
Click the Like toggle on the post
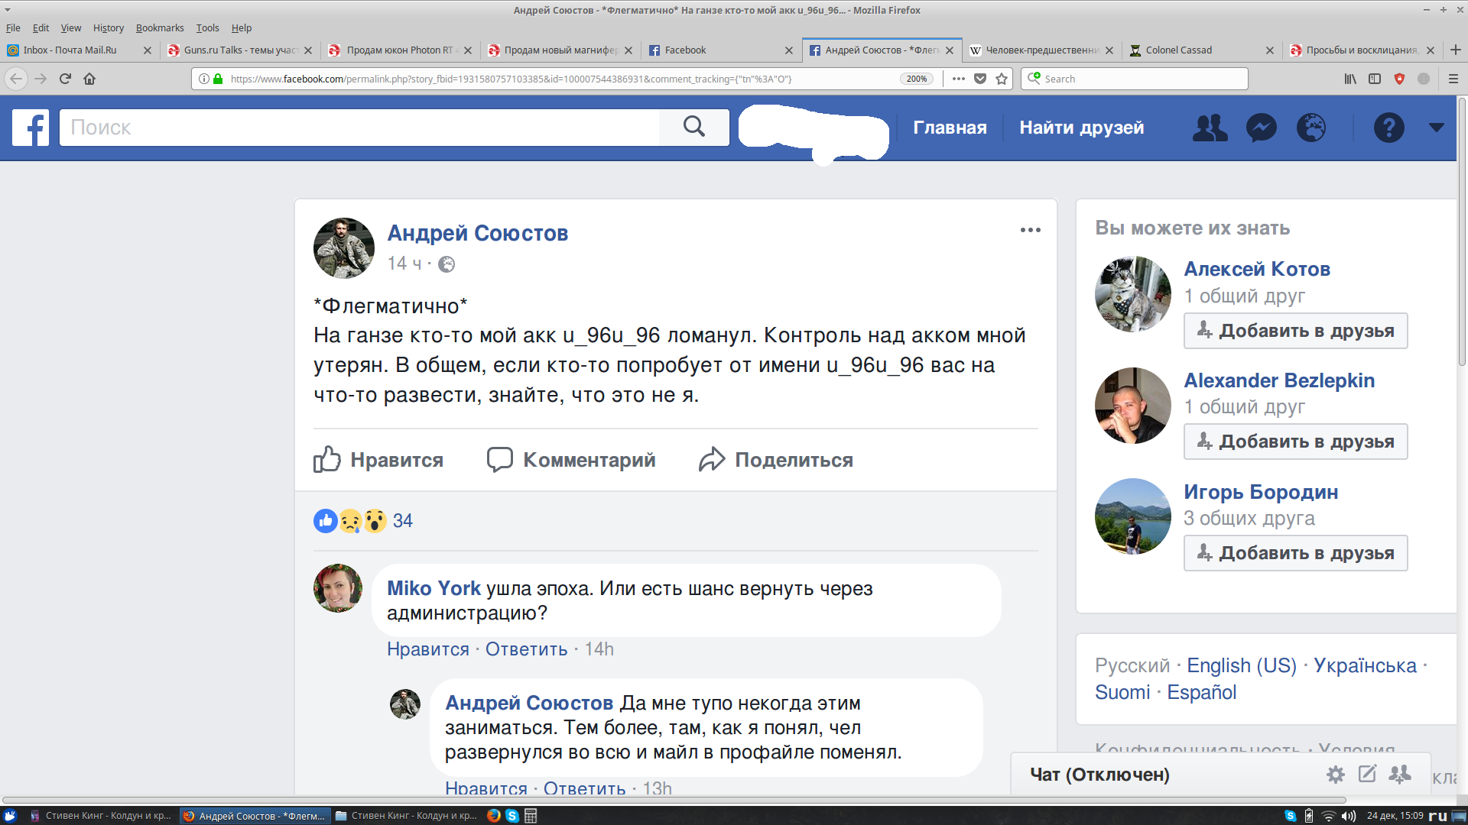click(x=379, y=461)
